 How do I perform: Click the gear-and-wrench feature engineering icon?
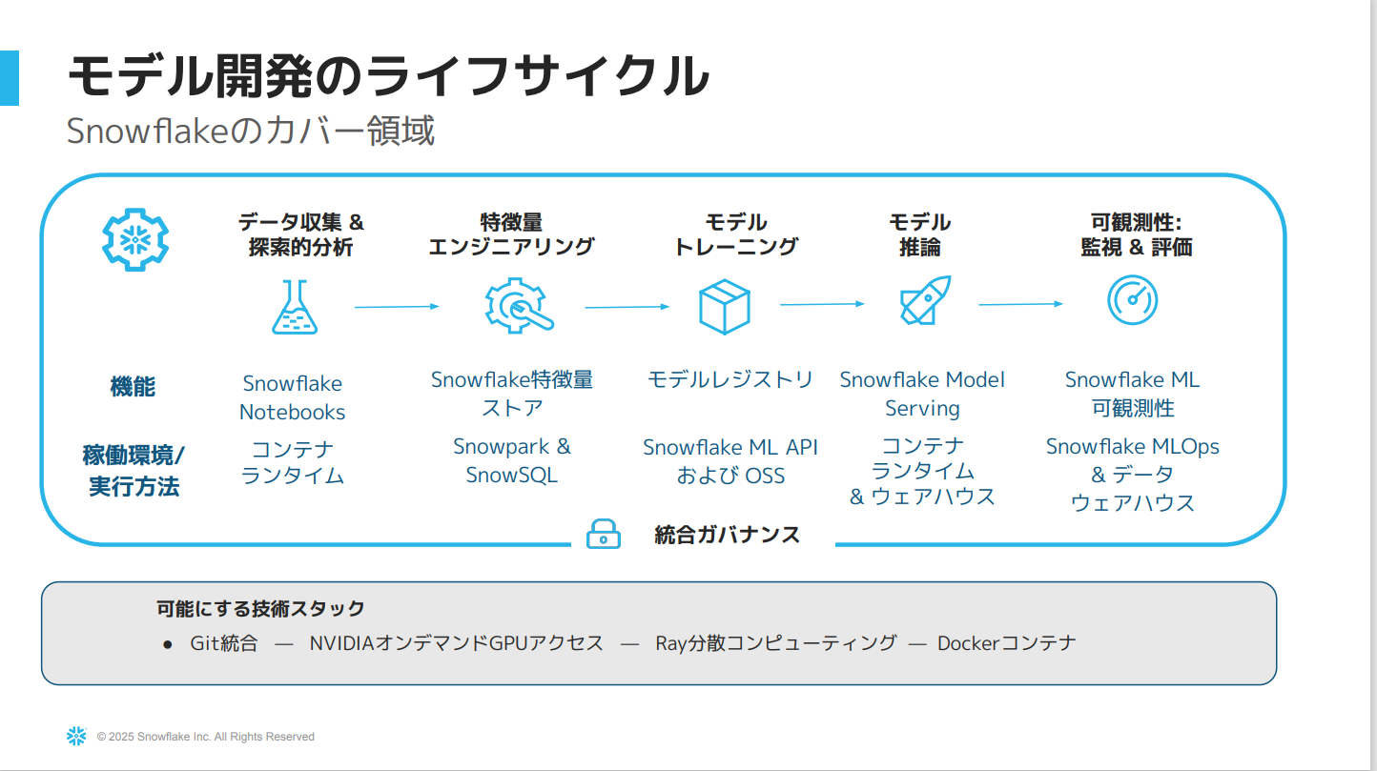[x=519, y=306]
